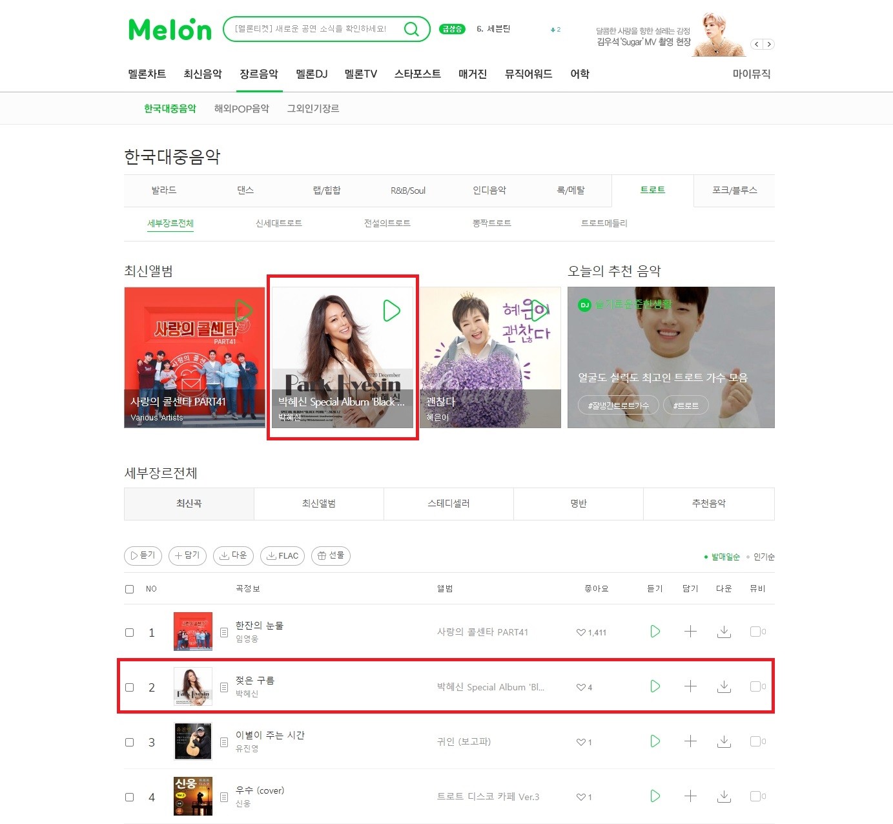Add 젖은 구름 to playlist with plus icon
This screenshot has width=893, height=824.
point(690,686)
